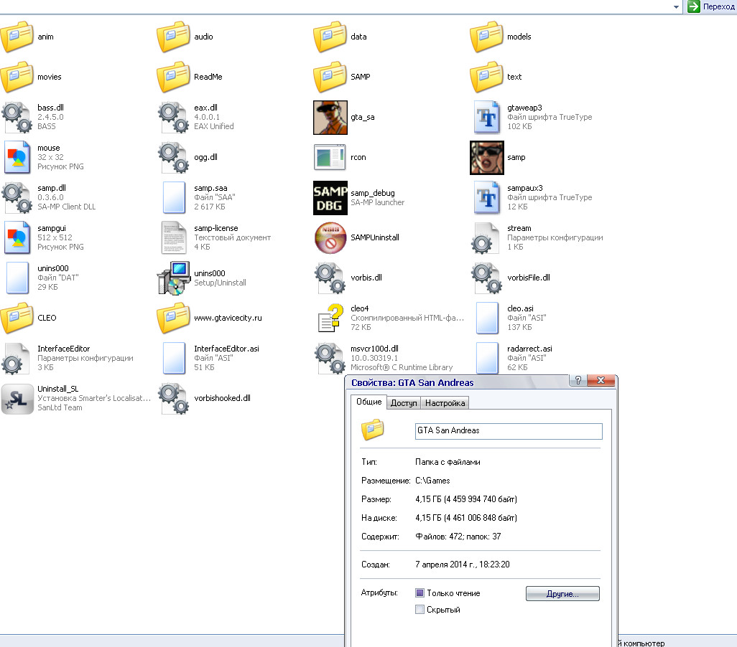Select the gtaweap3 TrueType font icon
The image size is (737, 647).
pyautogui.click(x=486, y=117)
